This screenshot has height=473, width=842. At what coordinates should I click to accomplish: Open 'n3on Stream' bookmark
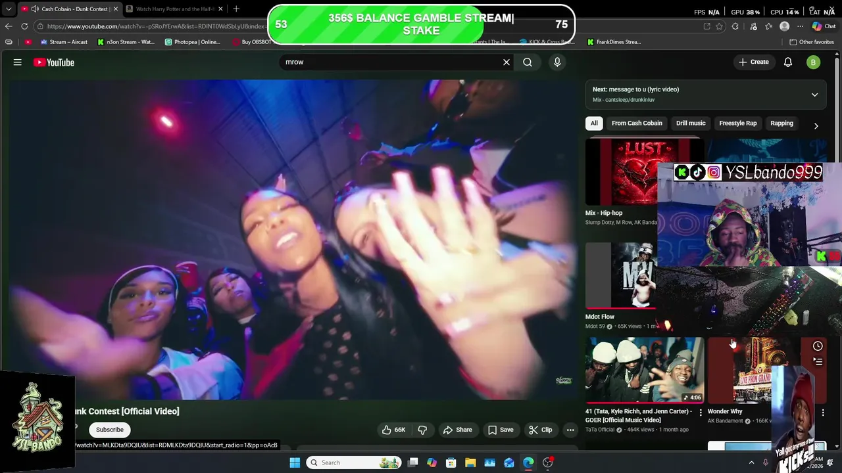coord(126,41)
